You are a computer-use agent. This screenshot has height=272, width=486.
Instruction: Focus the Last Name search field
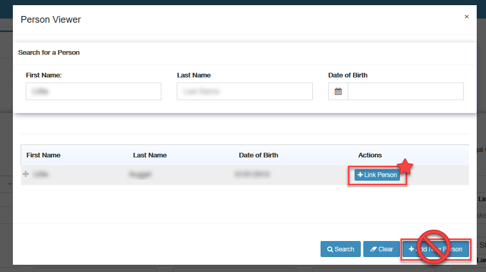pos(245,91)
